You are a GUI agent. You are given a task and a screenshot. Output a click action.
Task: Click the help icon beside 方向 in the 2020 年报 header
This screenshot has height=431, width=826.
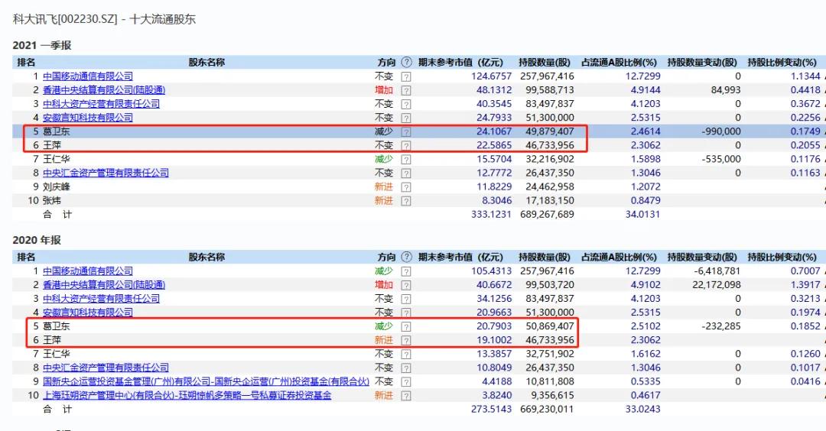(x=406, y=258)
